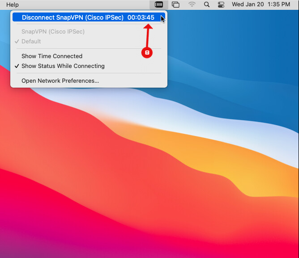Select Disconnect SnapVPN (Cisco IPSec)
The height and width of the screenshot is (258, 299).
click(89, 17)
